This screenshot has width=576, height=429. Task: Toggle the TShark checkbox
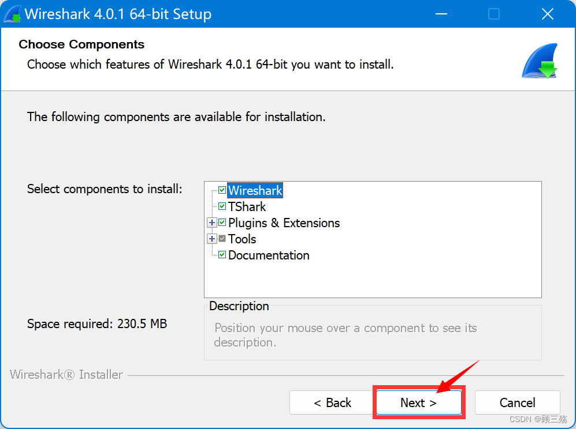tap(222, 206)
